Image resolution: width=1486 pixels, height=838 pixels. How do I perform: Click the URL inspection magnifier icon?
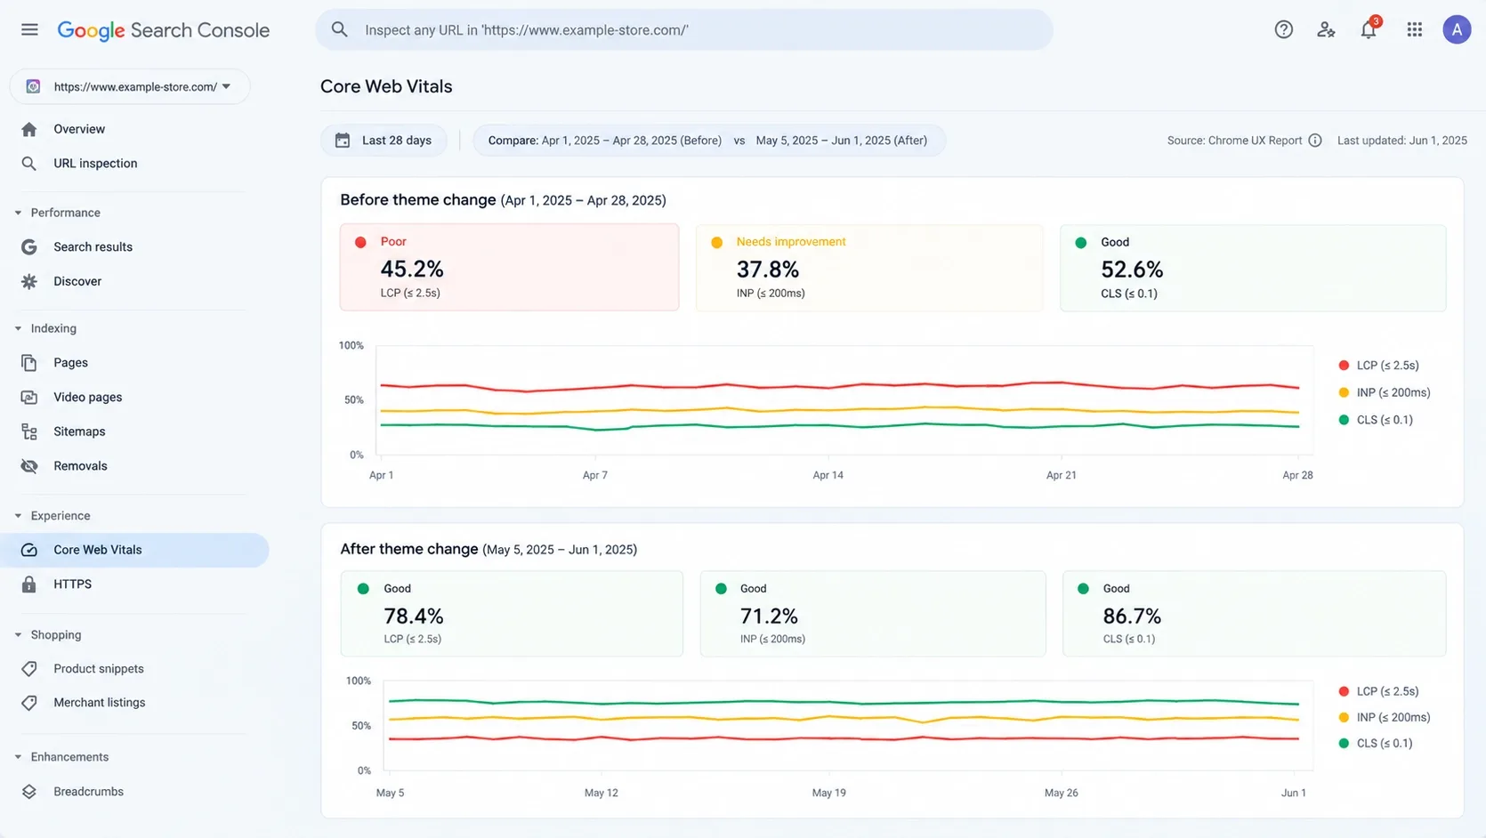pyautogui.click(x=29, y=164)
